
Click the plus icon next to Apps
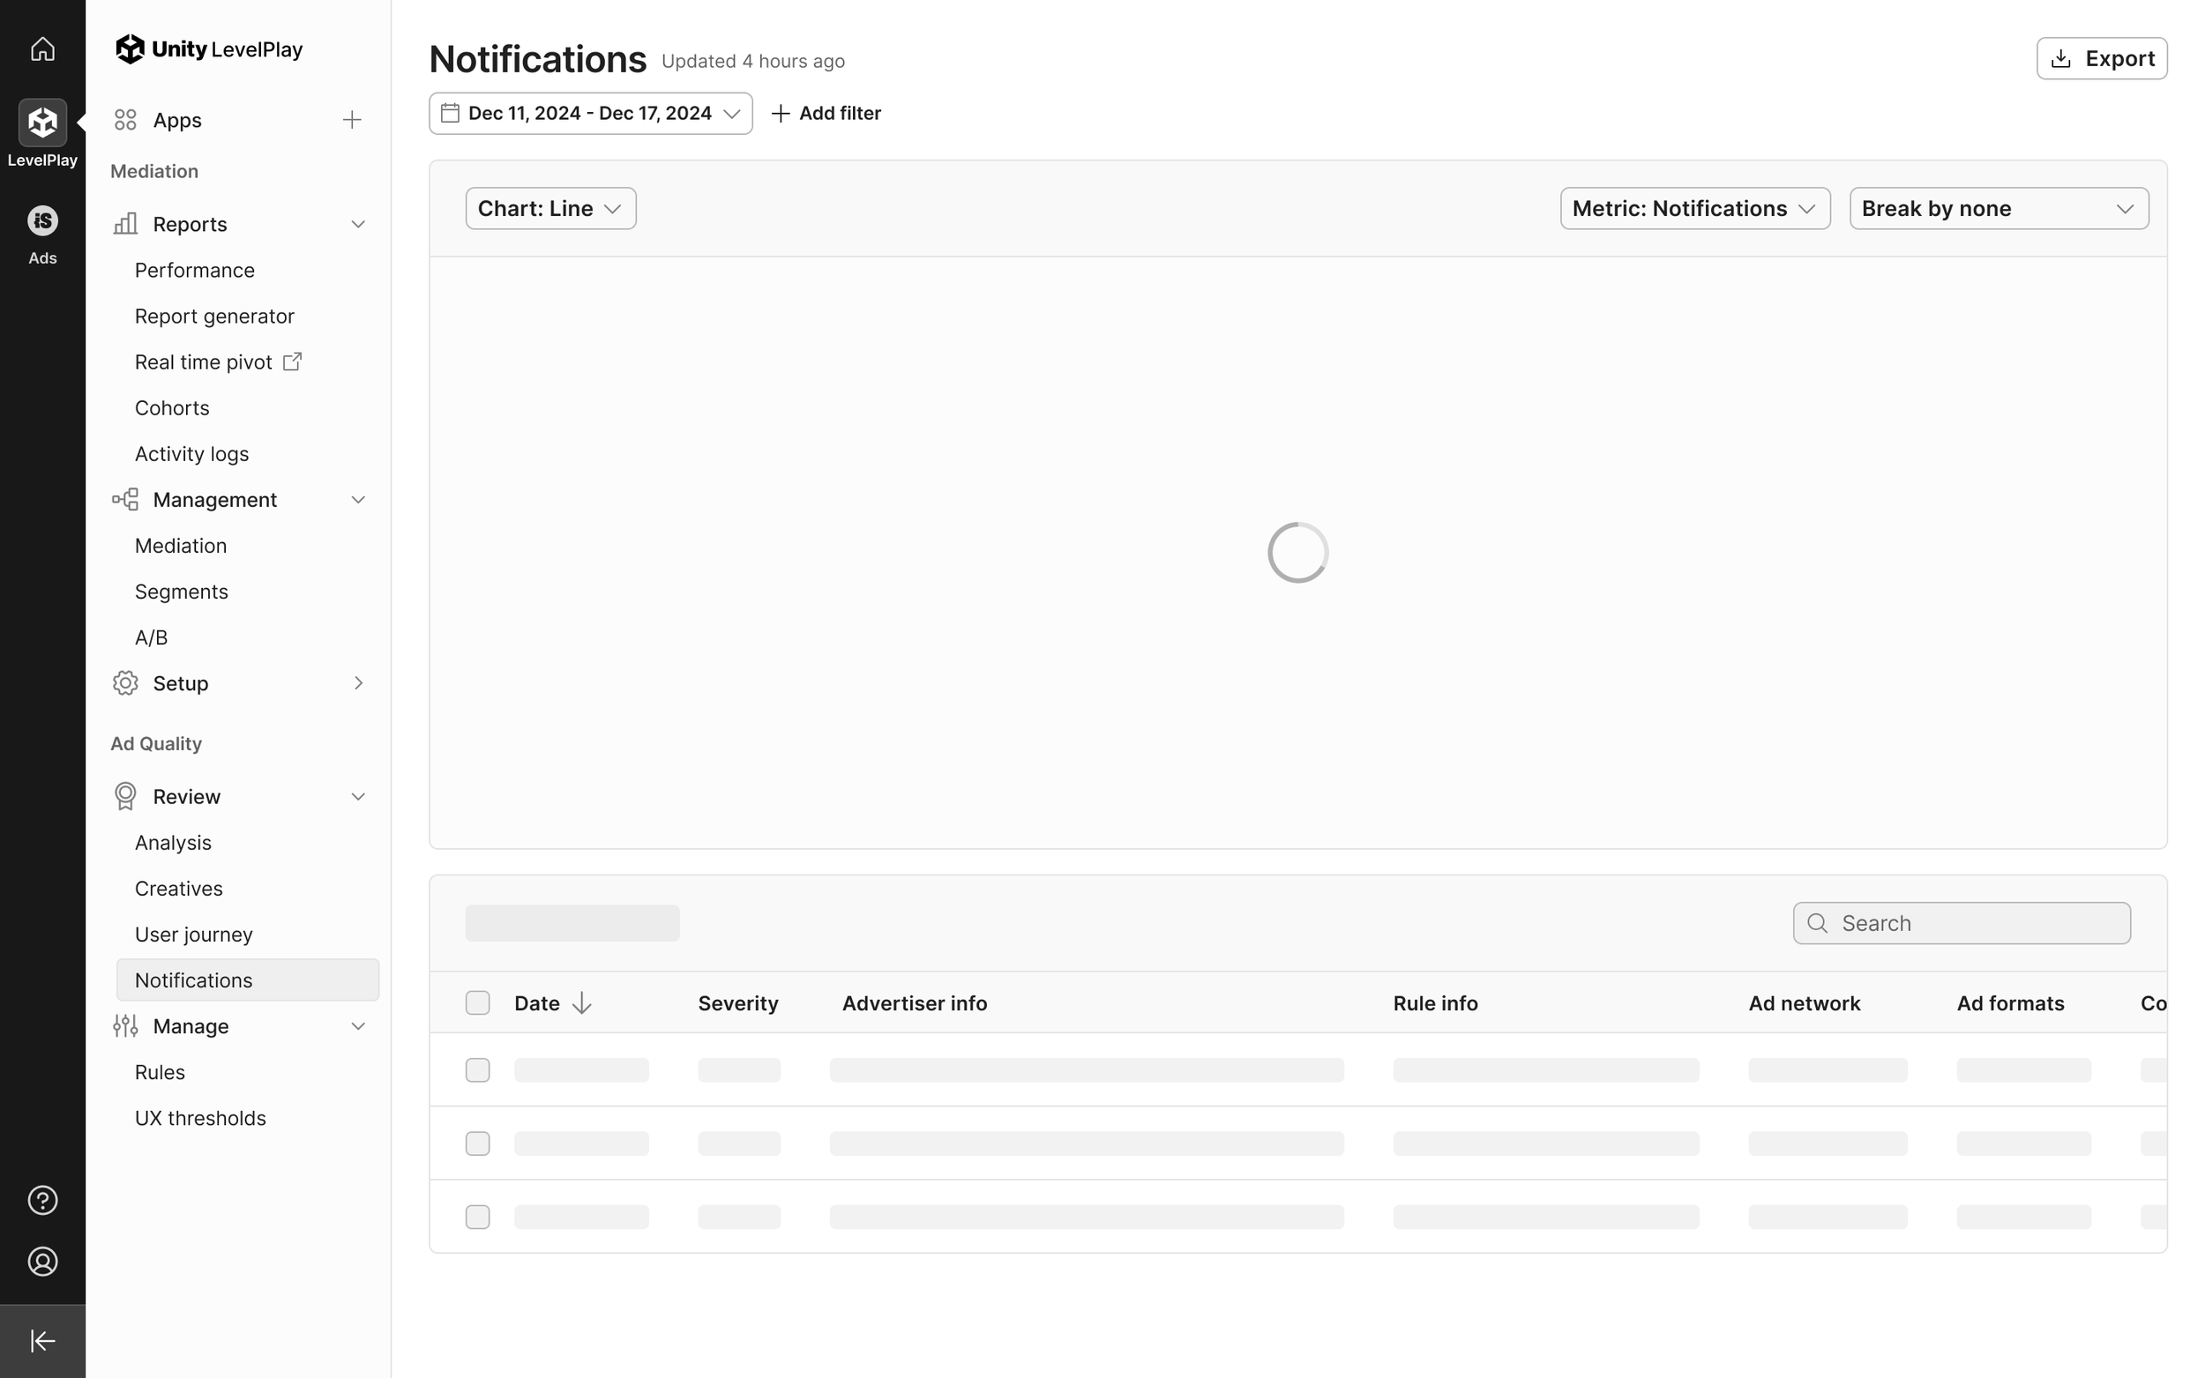(x=352, y=119)
